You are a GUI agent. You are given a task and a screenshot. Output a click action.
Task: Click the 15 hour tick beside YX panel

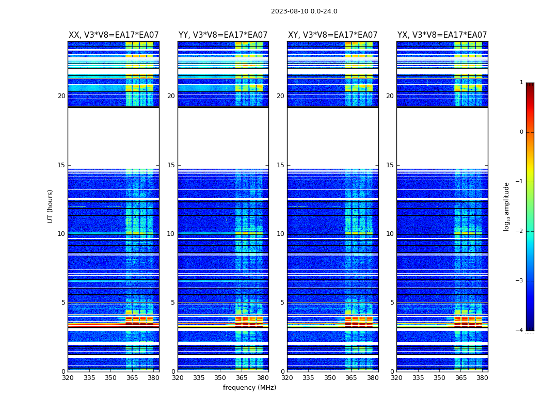pyautogui.click(x=390, y=165)
